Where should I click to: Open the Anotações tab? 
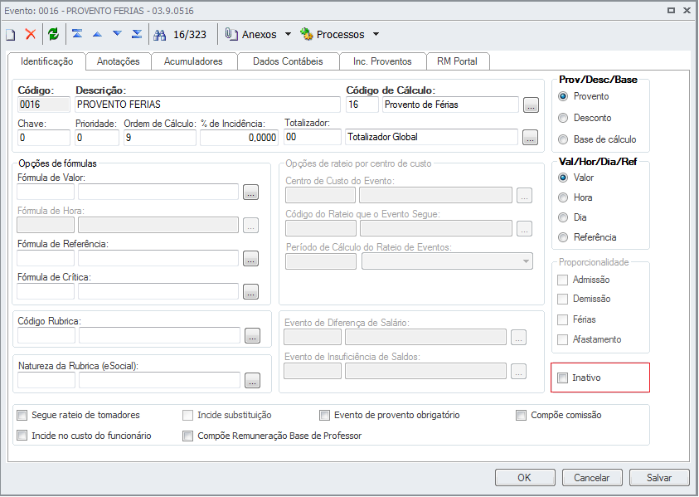pos(118,61)
